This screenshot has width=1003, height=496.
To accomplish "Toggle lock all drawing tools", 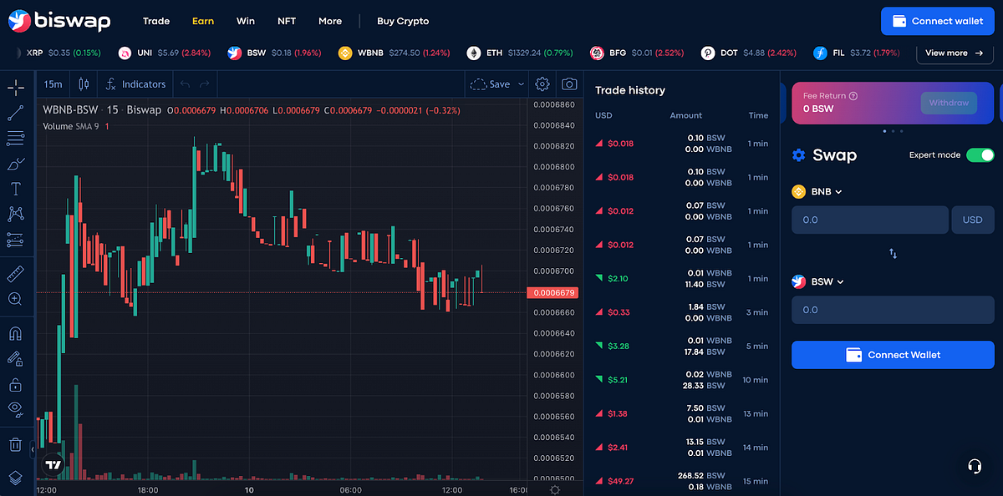I will tap(15, 384).
